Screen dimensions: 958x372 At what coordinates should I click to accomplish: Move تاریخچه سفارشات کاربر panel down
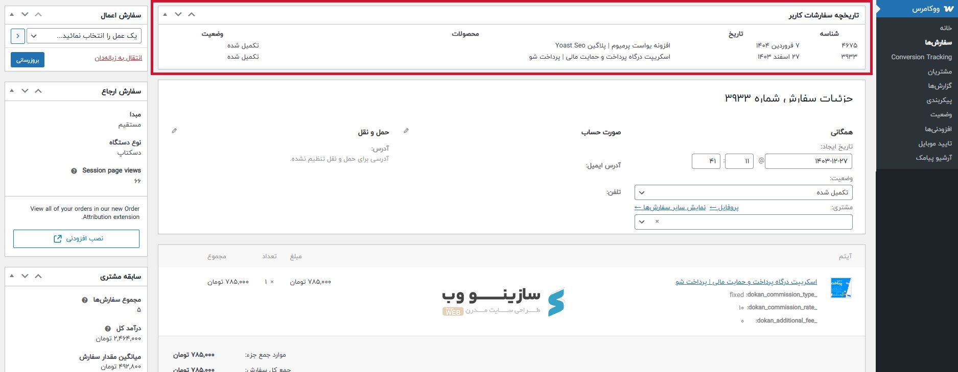point(178,14)
